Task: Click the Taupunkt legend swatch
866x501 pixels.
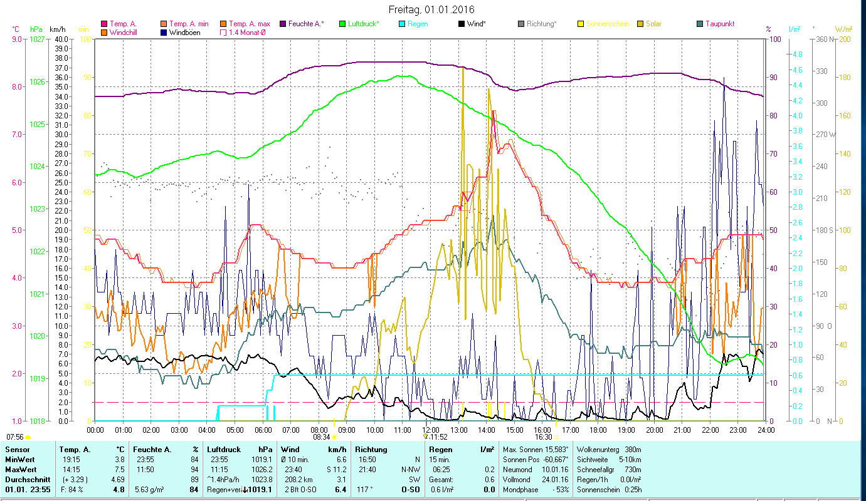Action: [699, 24]
